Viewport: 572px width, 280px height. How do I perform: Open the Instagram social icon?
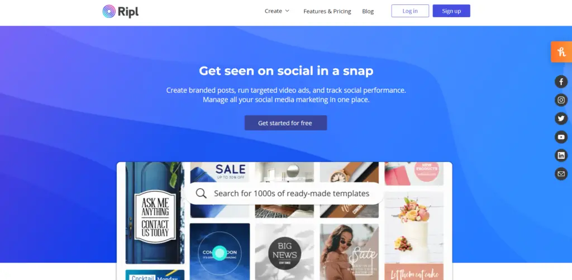coord(561,100)
